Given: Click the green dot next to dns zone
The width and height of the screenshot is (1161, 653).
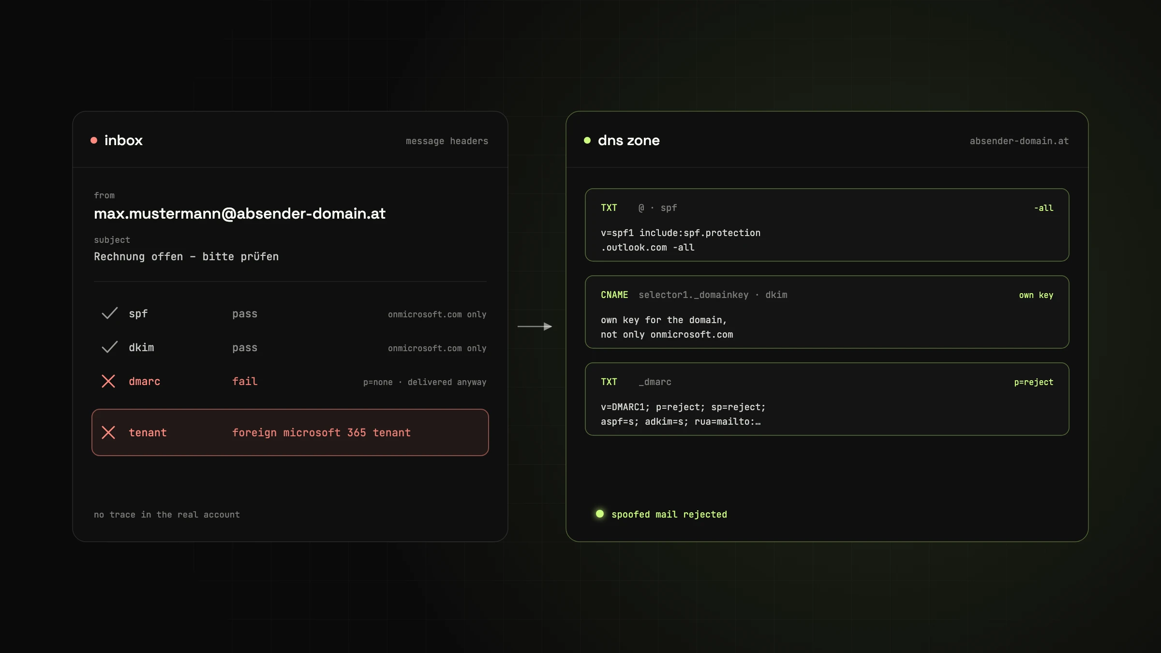Looking at the screenshot, I should 587,140.
